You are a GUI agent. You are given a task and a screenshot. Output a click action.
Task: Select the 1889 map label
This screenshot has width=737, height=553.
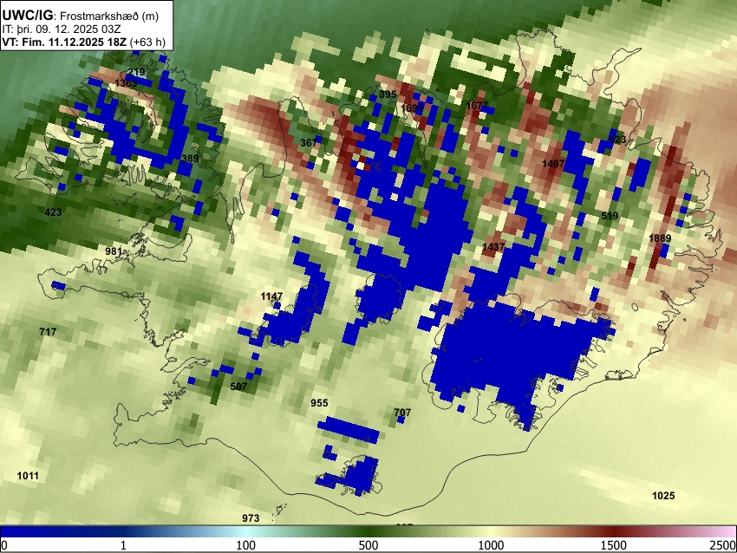click(660, 238)
